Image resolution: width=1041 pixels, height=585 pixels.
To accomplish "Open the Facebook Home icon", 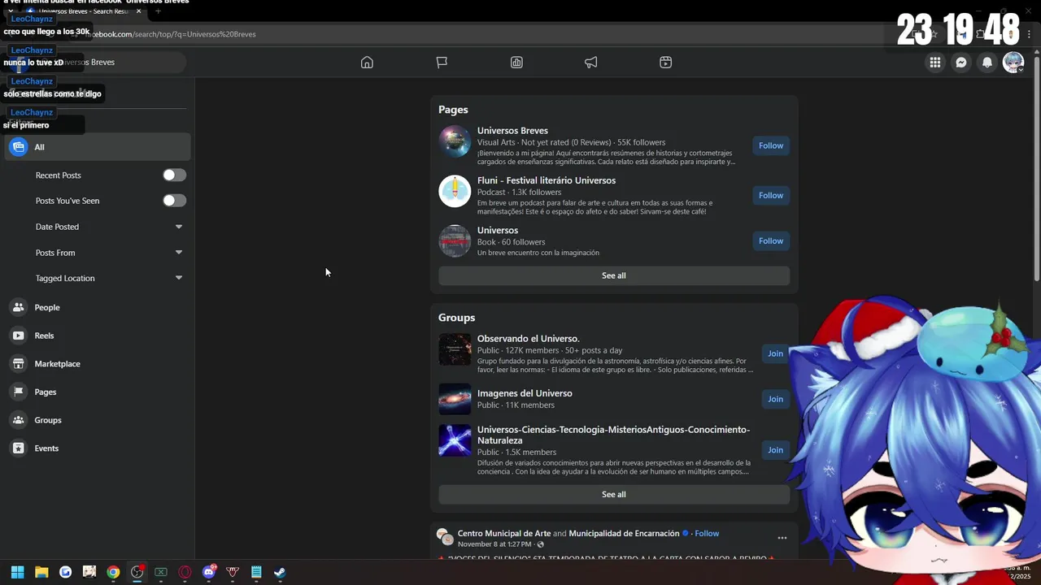I will point(367,63).
